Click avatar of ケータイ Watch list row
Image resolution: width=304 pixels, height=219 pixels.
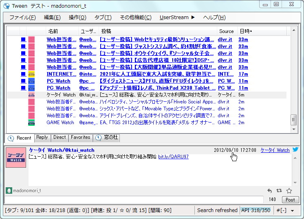pos(31,95)
